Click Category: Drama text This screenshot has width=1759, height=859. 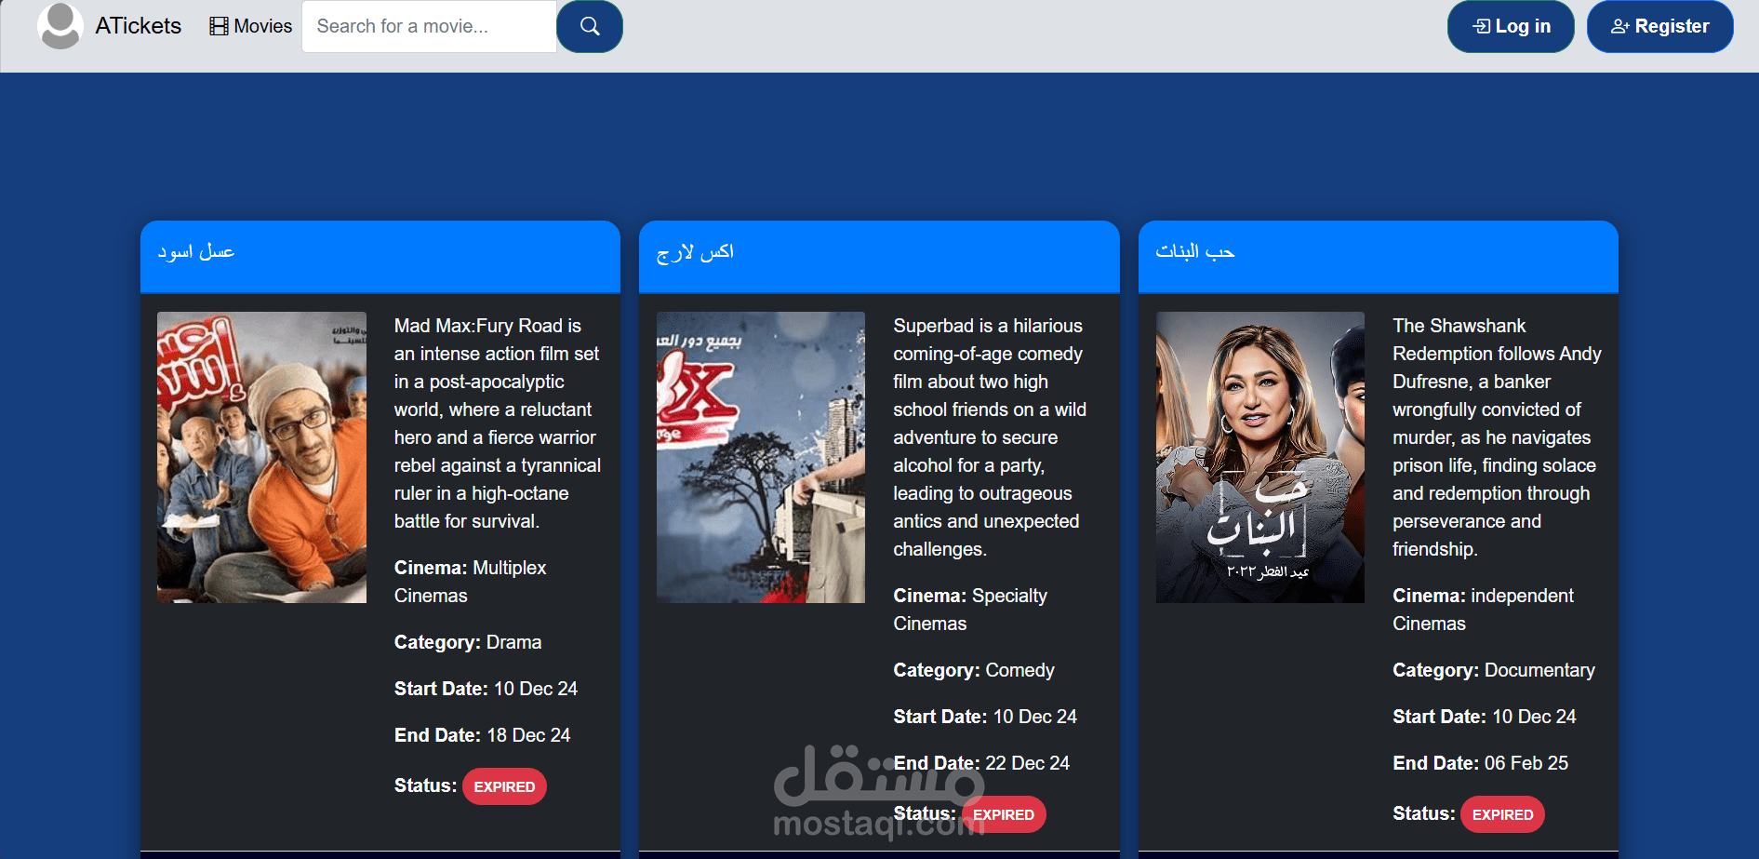pos(468,642)
